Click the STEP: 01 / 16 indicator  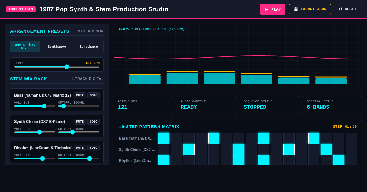[x=345, y=126]
